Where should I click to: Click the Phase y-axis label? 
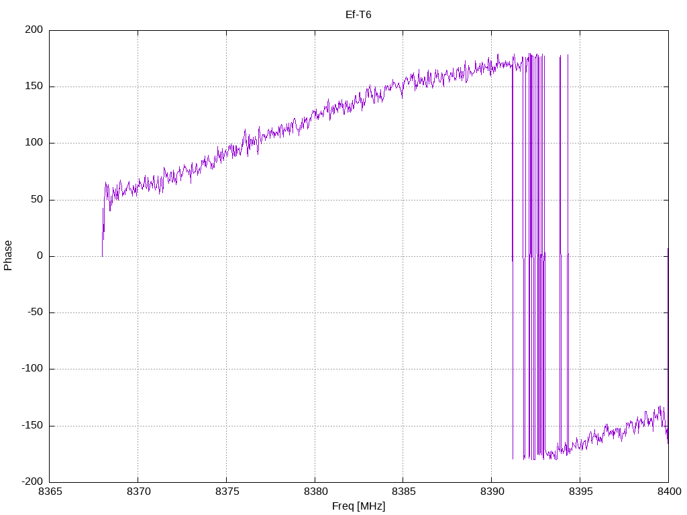pos(8,255)
